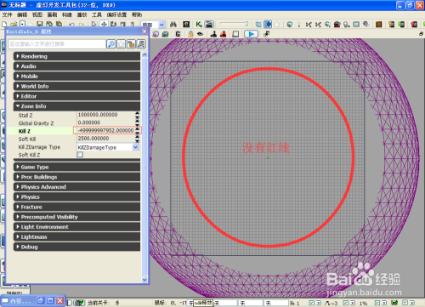Select the translate move widget icon
425x307 pixels.
(104, 25)
